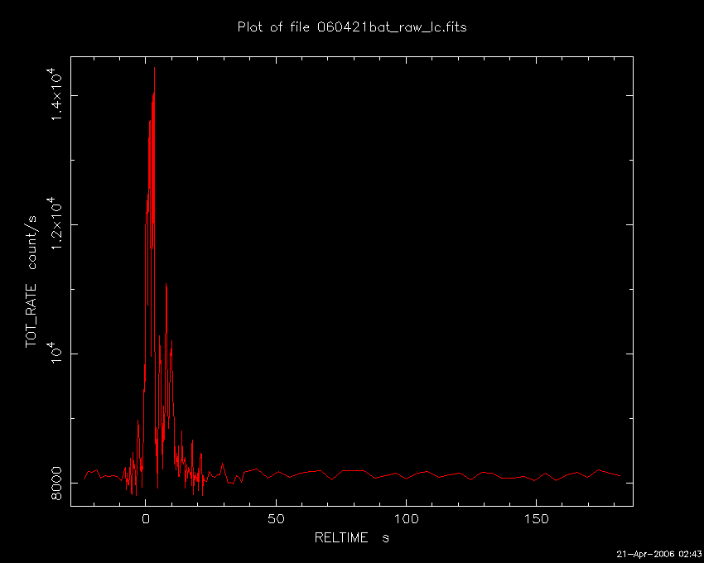Click the x-axis tick label 0
The image size is (704, 563).
coord(146,519)
